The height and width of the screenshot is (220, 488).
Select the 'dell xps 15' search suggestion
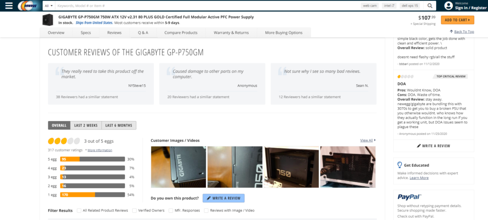(x=409, y=6)
